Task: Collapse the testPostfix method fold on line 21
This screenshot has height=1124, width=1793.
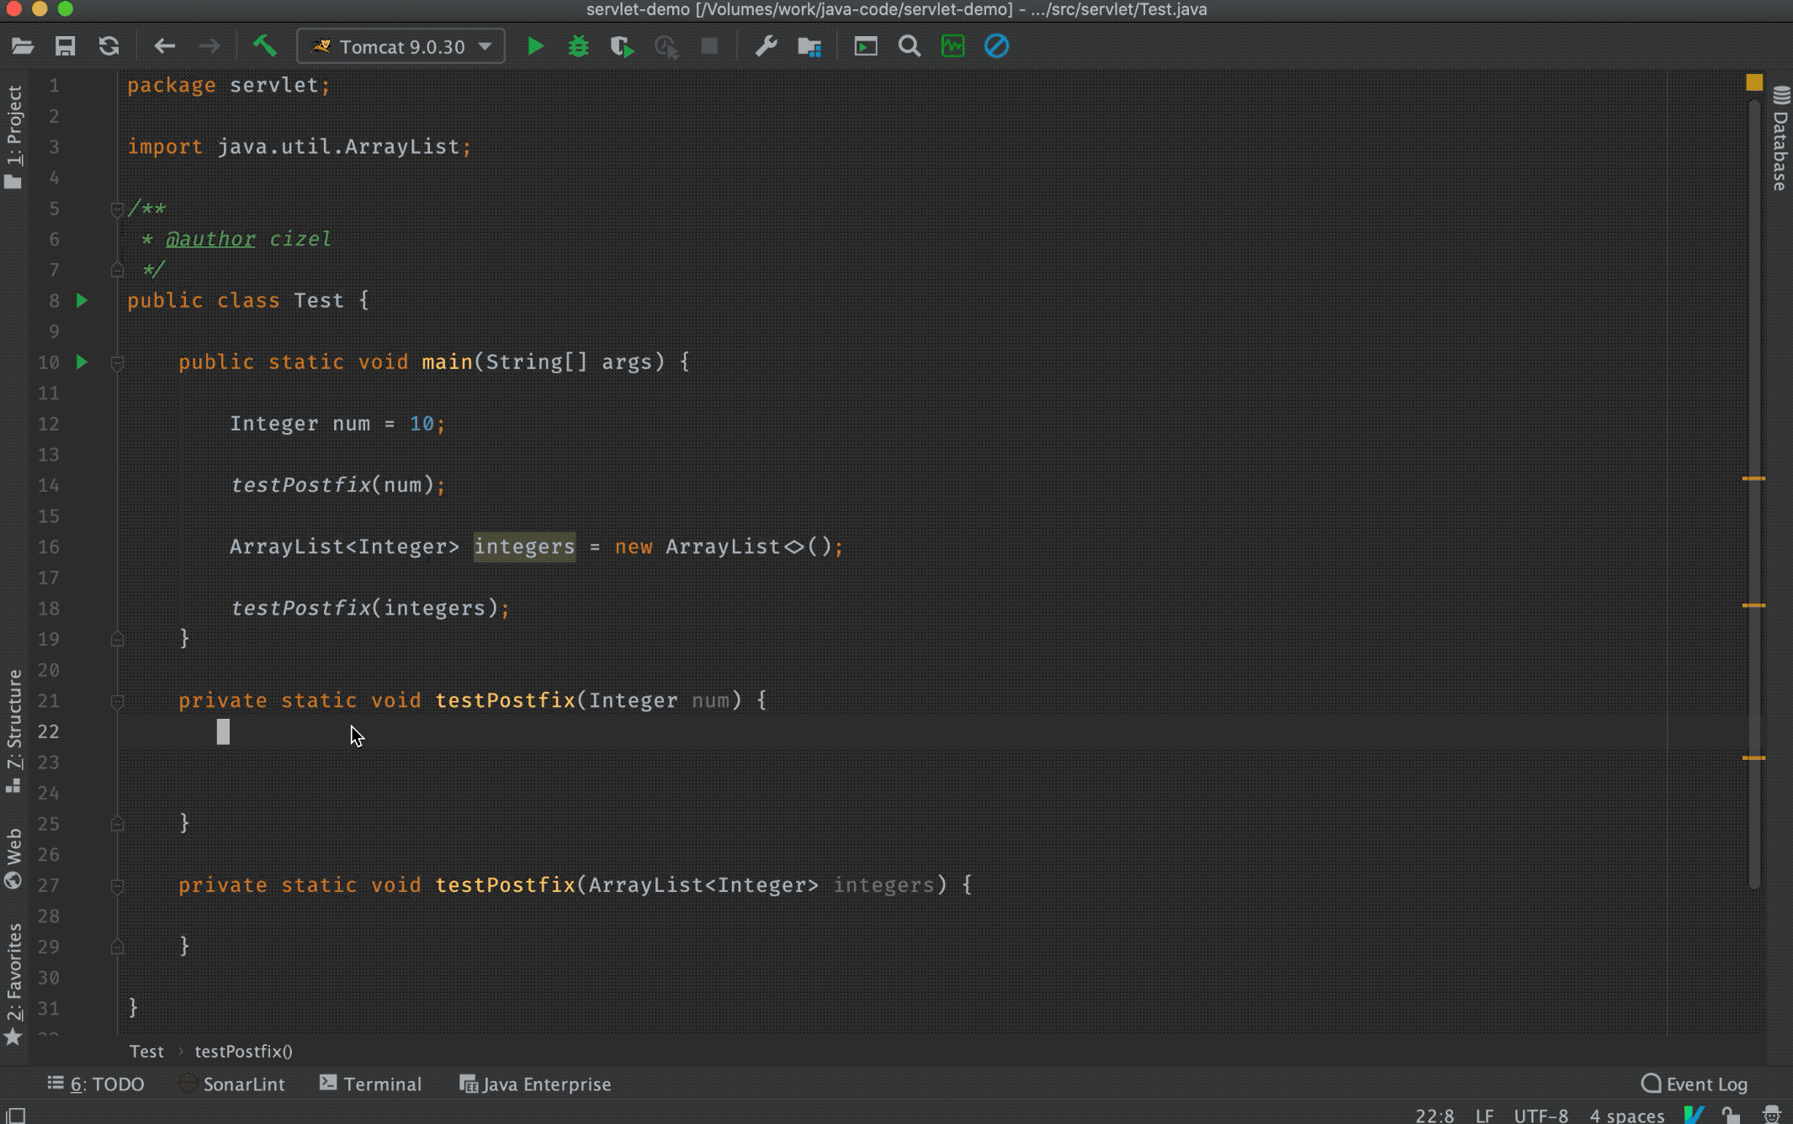Action: (x=118, y=700)
